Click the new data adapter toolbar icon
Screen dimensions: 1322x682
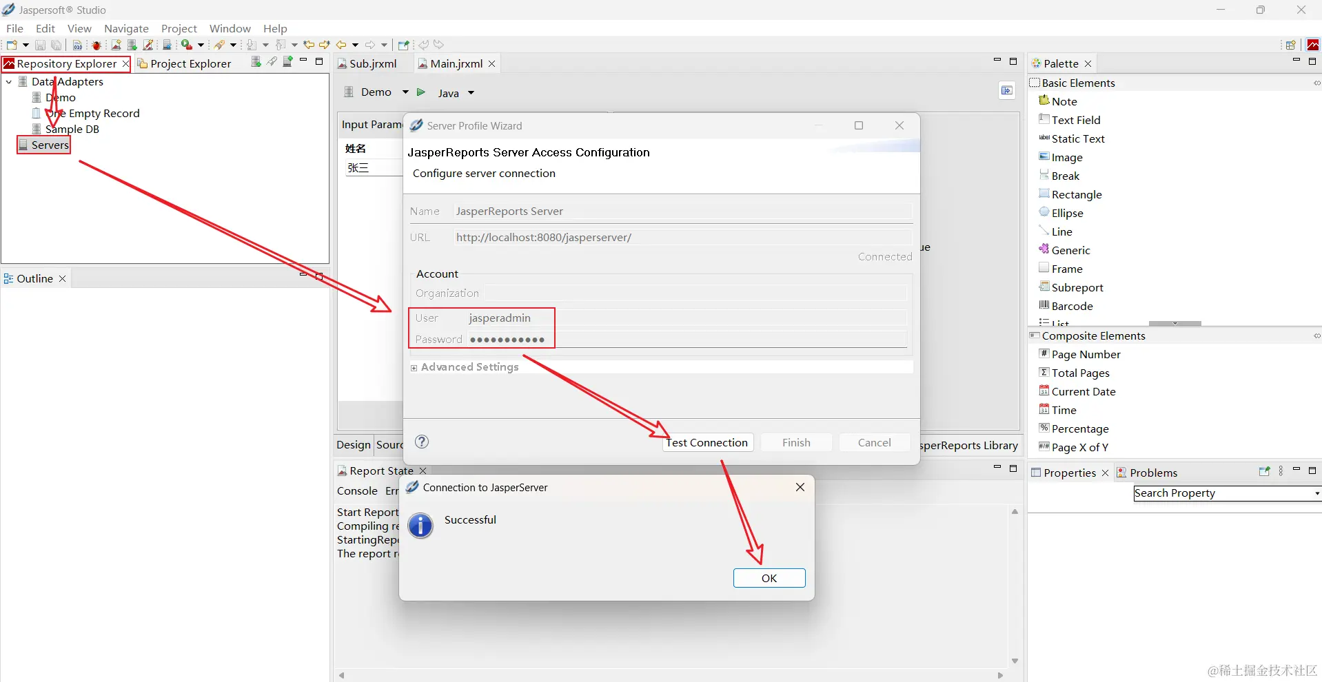click(132, 45)
